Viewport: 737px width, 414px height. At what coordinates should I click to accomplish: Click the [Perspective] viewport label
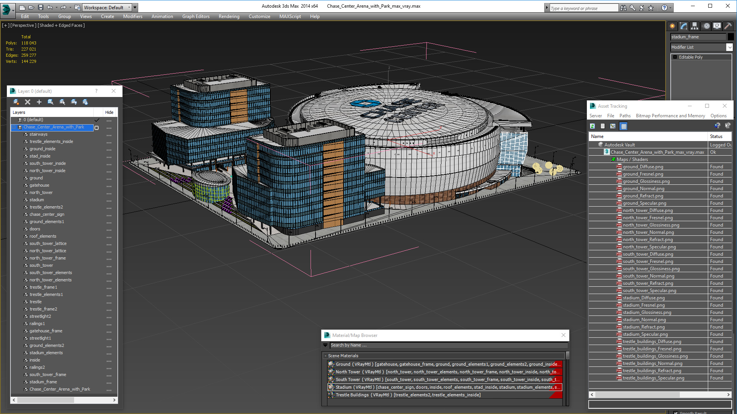[23, 25]
